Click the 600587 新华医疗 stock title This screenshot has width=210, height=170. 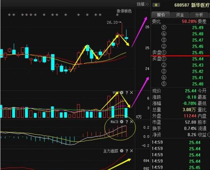coord(192,5)
